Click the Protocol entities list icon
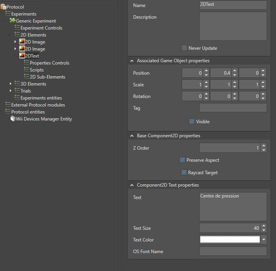Image resolution: width=276 pixels, height=271 pixels. (8, 112)
